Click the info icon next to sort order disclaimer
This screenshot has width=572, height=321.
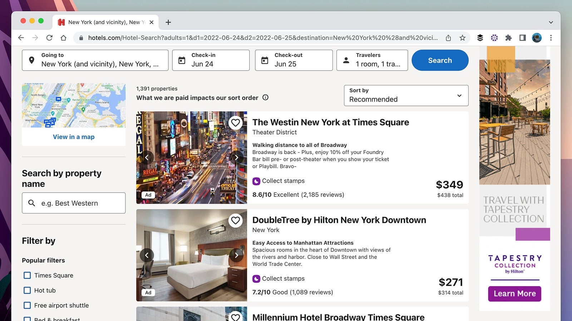265,97
